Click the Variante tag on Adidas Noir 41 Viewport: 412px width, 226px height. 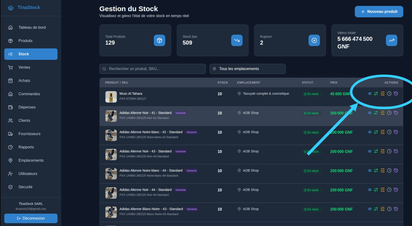click(181, 113)
